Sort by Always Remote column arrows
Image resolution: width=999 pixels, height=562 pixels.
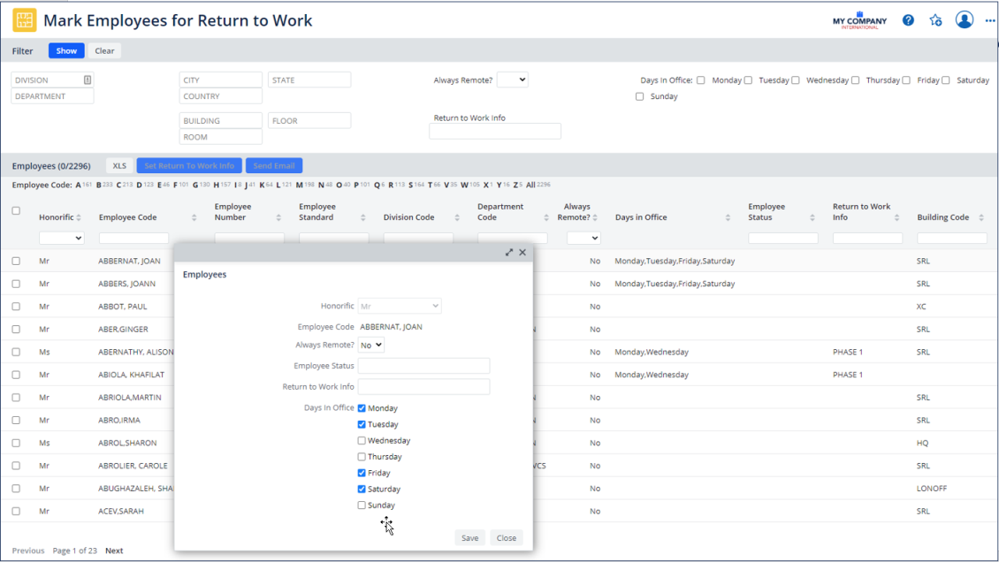click(595, 217)
